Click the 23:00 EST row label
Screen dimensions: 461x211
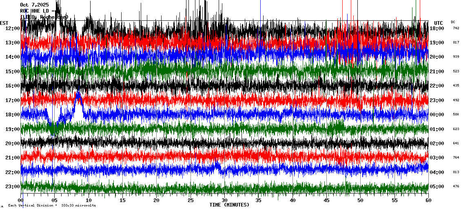tap(13, 187)
